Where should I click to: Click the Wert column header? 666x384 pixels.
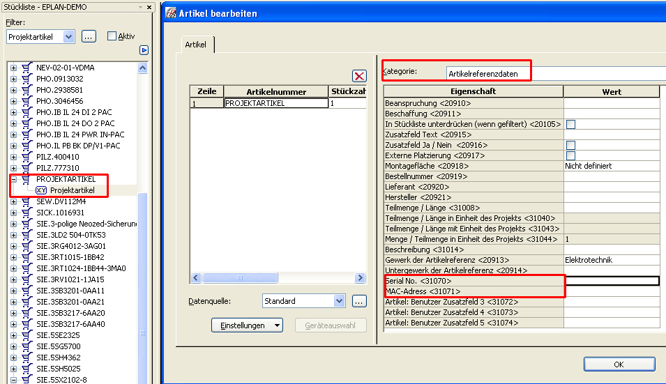[612, 91]
